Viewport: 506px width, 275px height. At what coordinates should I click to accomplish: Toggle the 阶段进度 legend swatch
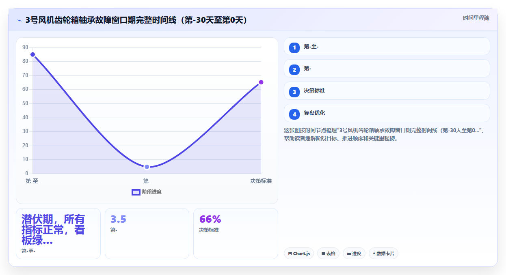tap(136, 192)
